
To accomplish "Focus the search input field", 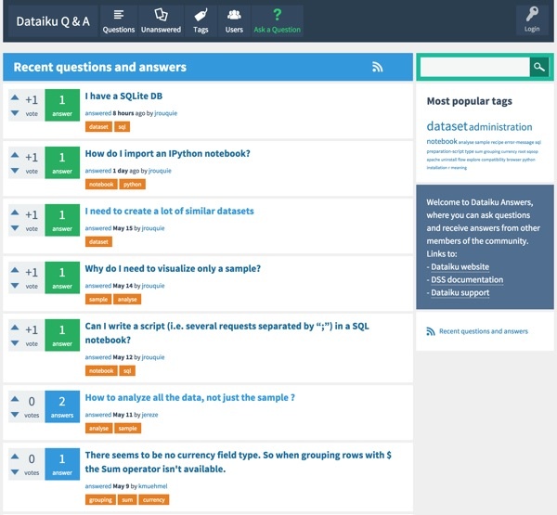I will (475, 67).
